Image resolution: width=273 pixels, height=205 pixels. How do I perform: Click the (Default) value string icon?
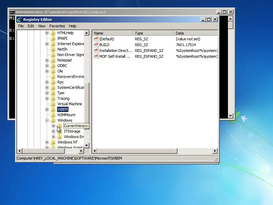(x=96, y=39)
